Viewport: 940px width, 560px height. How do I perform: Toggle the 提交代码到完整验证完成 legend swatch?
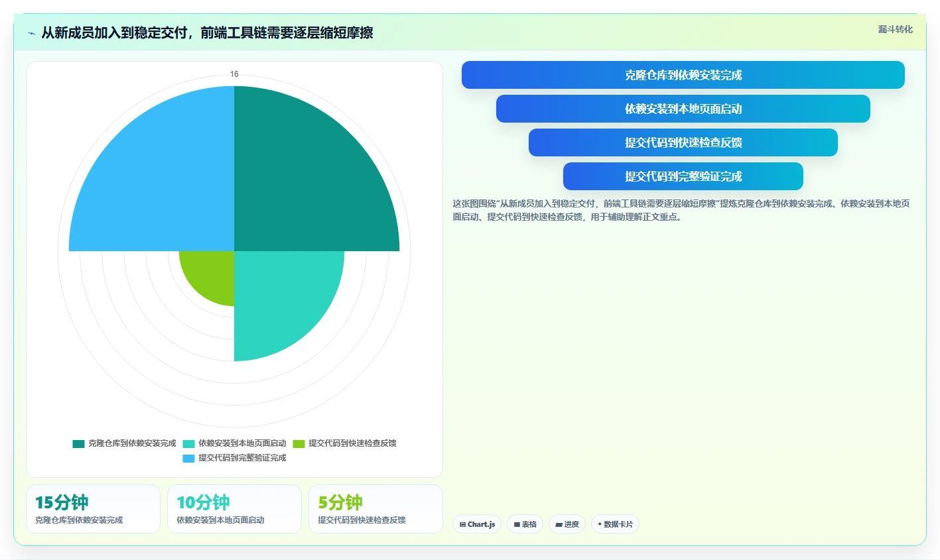click(x=188, y=458)
